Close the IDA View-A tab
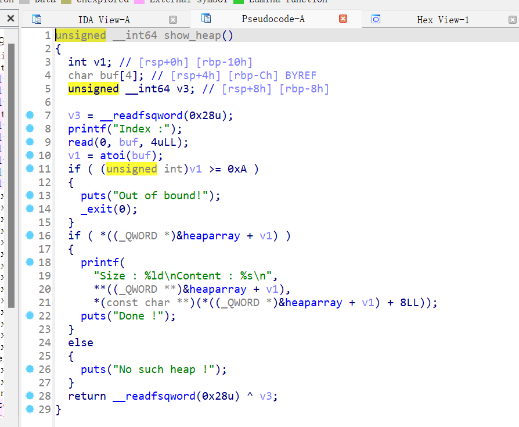This screenshot has width=519, height=427. tap(173, 19)
